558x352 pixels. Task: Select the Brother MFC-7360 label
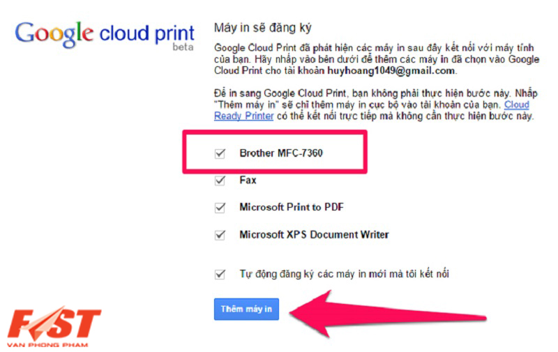281,153
